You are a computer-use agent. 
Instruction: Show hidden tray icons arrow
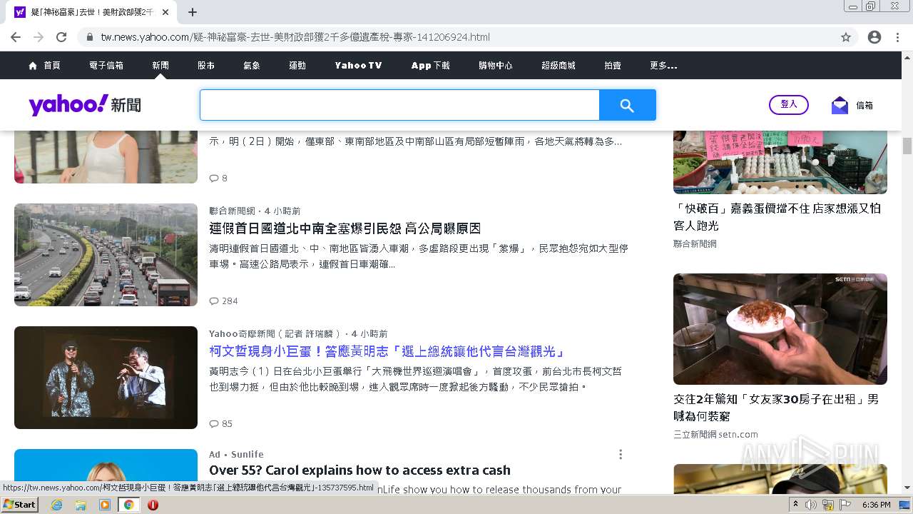795,505
